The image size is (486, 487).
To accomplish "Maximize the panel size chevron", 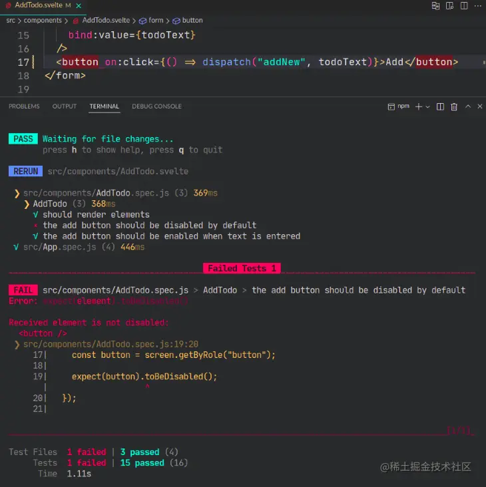I will point(468,106).
